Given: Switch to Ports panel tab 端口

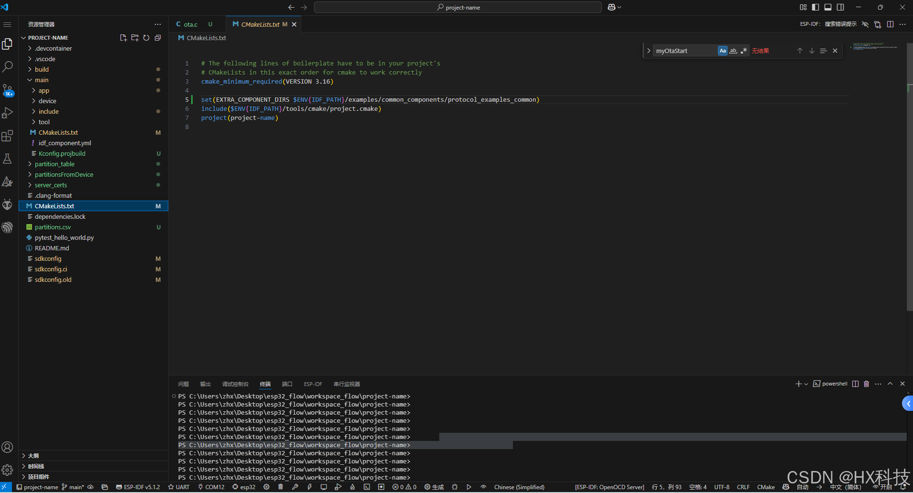Looking at the screenshot, I should [x=287, y=384].
